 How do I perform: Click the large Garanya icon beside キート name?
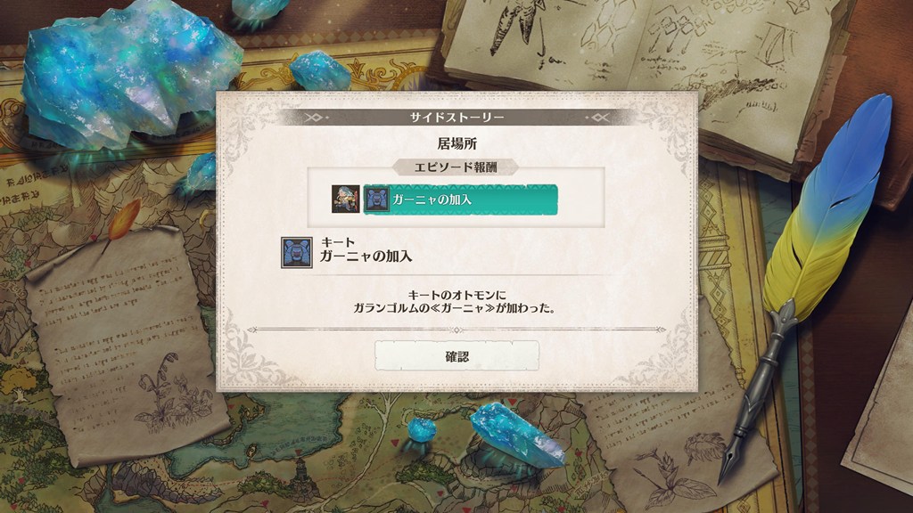pyautogui.click(x=296, y=252)
